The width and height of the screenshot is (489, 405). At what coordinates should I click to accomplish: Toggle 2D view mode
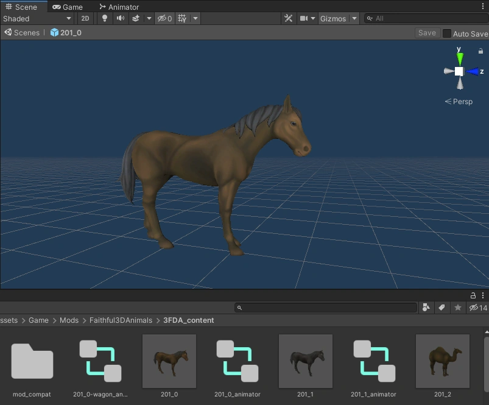pyautogui.click(x=85, y=18)
